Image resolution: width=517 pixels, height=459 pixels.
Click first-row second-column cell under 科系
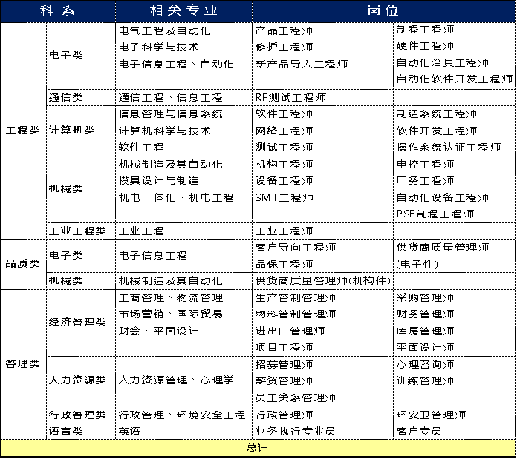click(x=81, y=56)
